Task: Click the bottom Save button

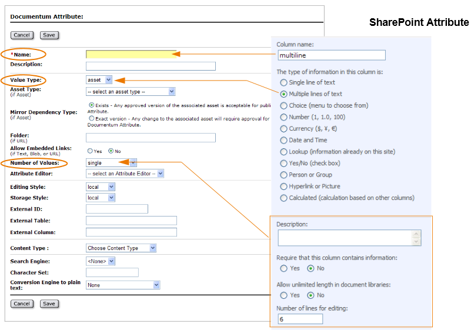Action: pyautogui.click(x=49, y=304)
